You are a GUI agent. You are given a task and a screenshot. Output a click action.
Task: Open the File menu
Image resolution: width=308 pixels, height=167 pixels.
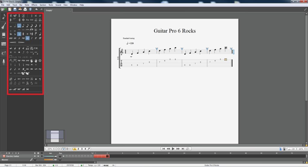point(3,5)
